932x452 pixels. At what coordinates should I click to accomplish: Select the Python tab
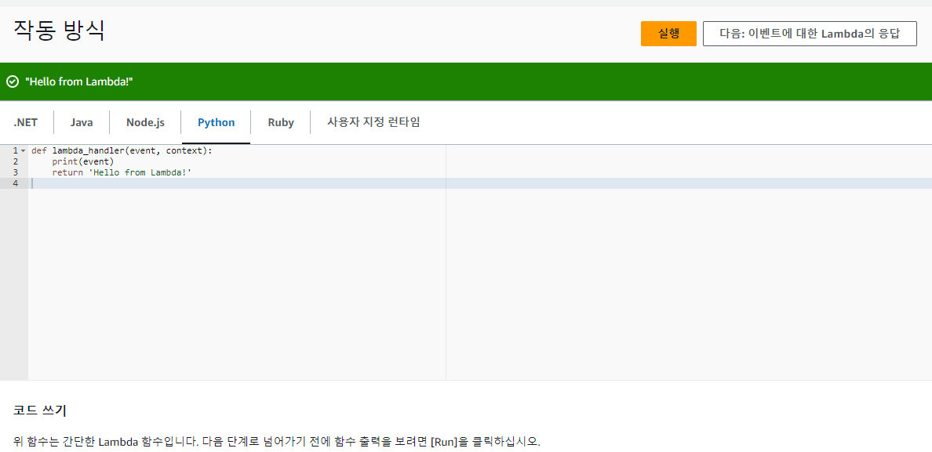pos(216,122)
